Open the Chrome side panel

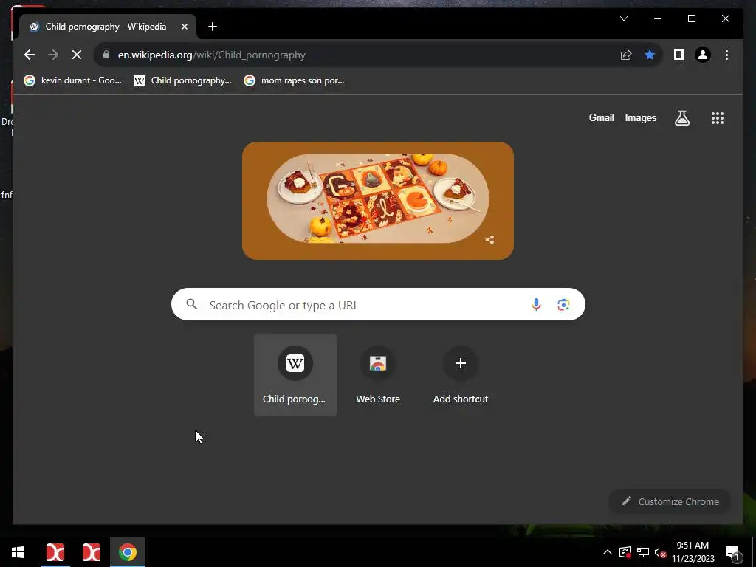tap(679, 55)
